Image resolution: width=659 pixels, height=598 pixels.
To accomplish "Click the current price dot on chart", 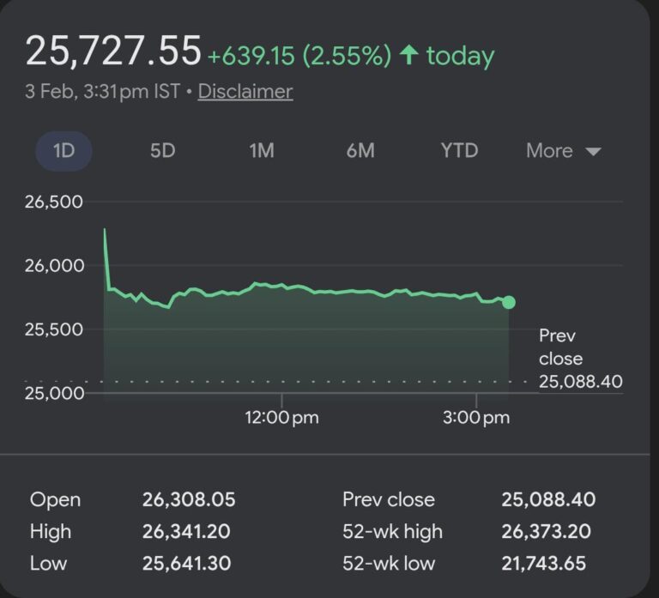I will 509,302.
